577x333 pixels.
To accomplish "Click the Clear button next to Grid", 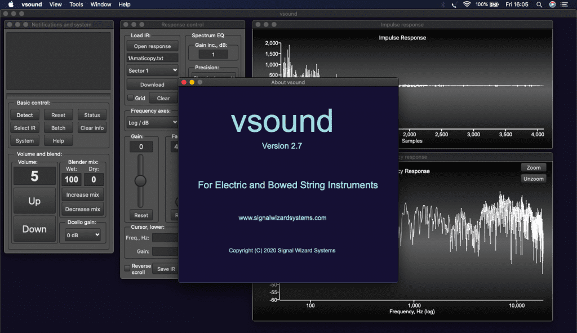I will (x=163, y=98).
